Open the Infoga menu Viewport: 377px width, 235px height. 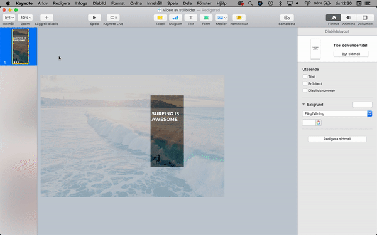point(81,3)
